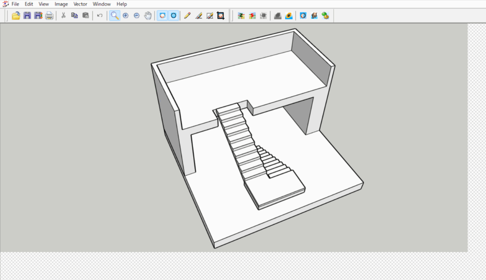Click the Undo arrow icon
The width and height of the screenshot is (486, 280).
(100, 16)
